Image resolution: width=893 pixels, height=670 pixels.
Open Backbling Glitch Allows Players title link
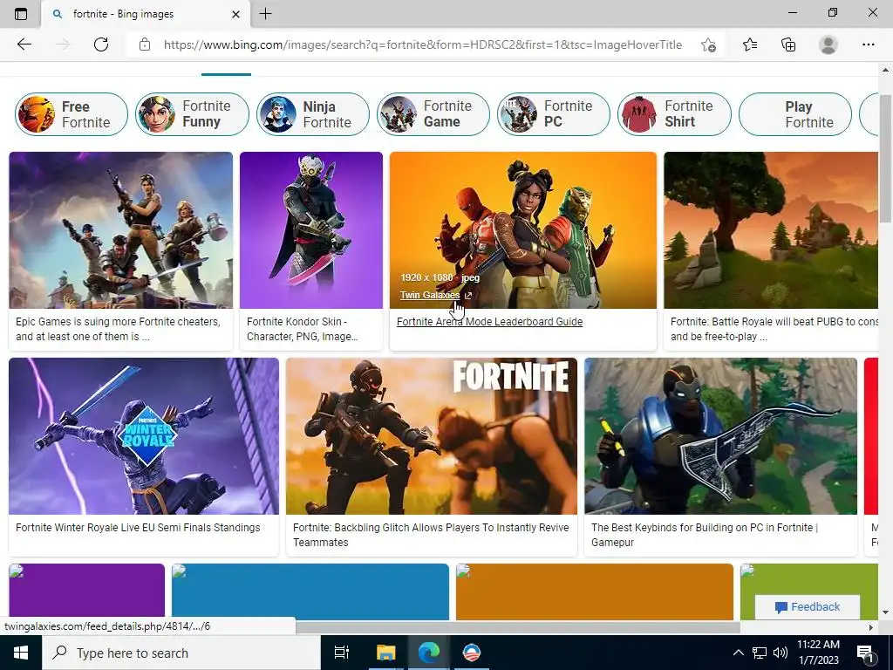tap(431, 535)
